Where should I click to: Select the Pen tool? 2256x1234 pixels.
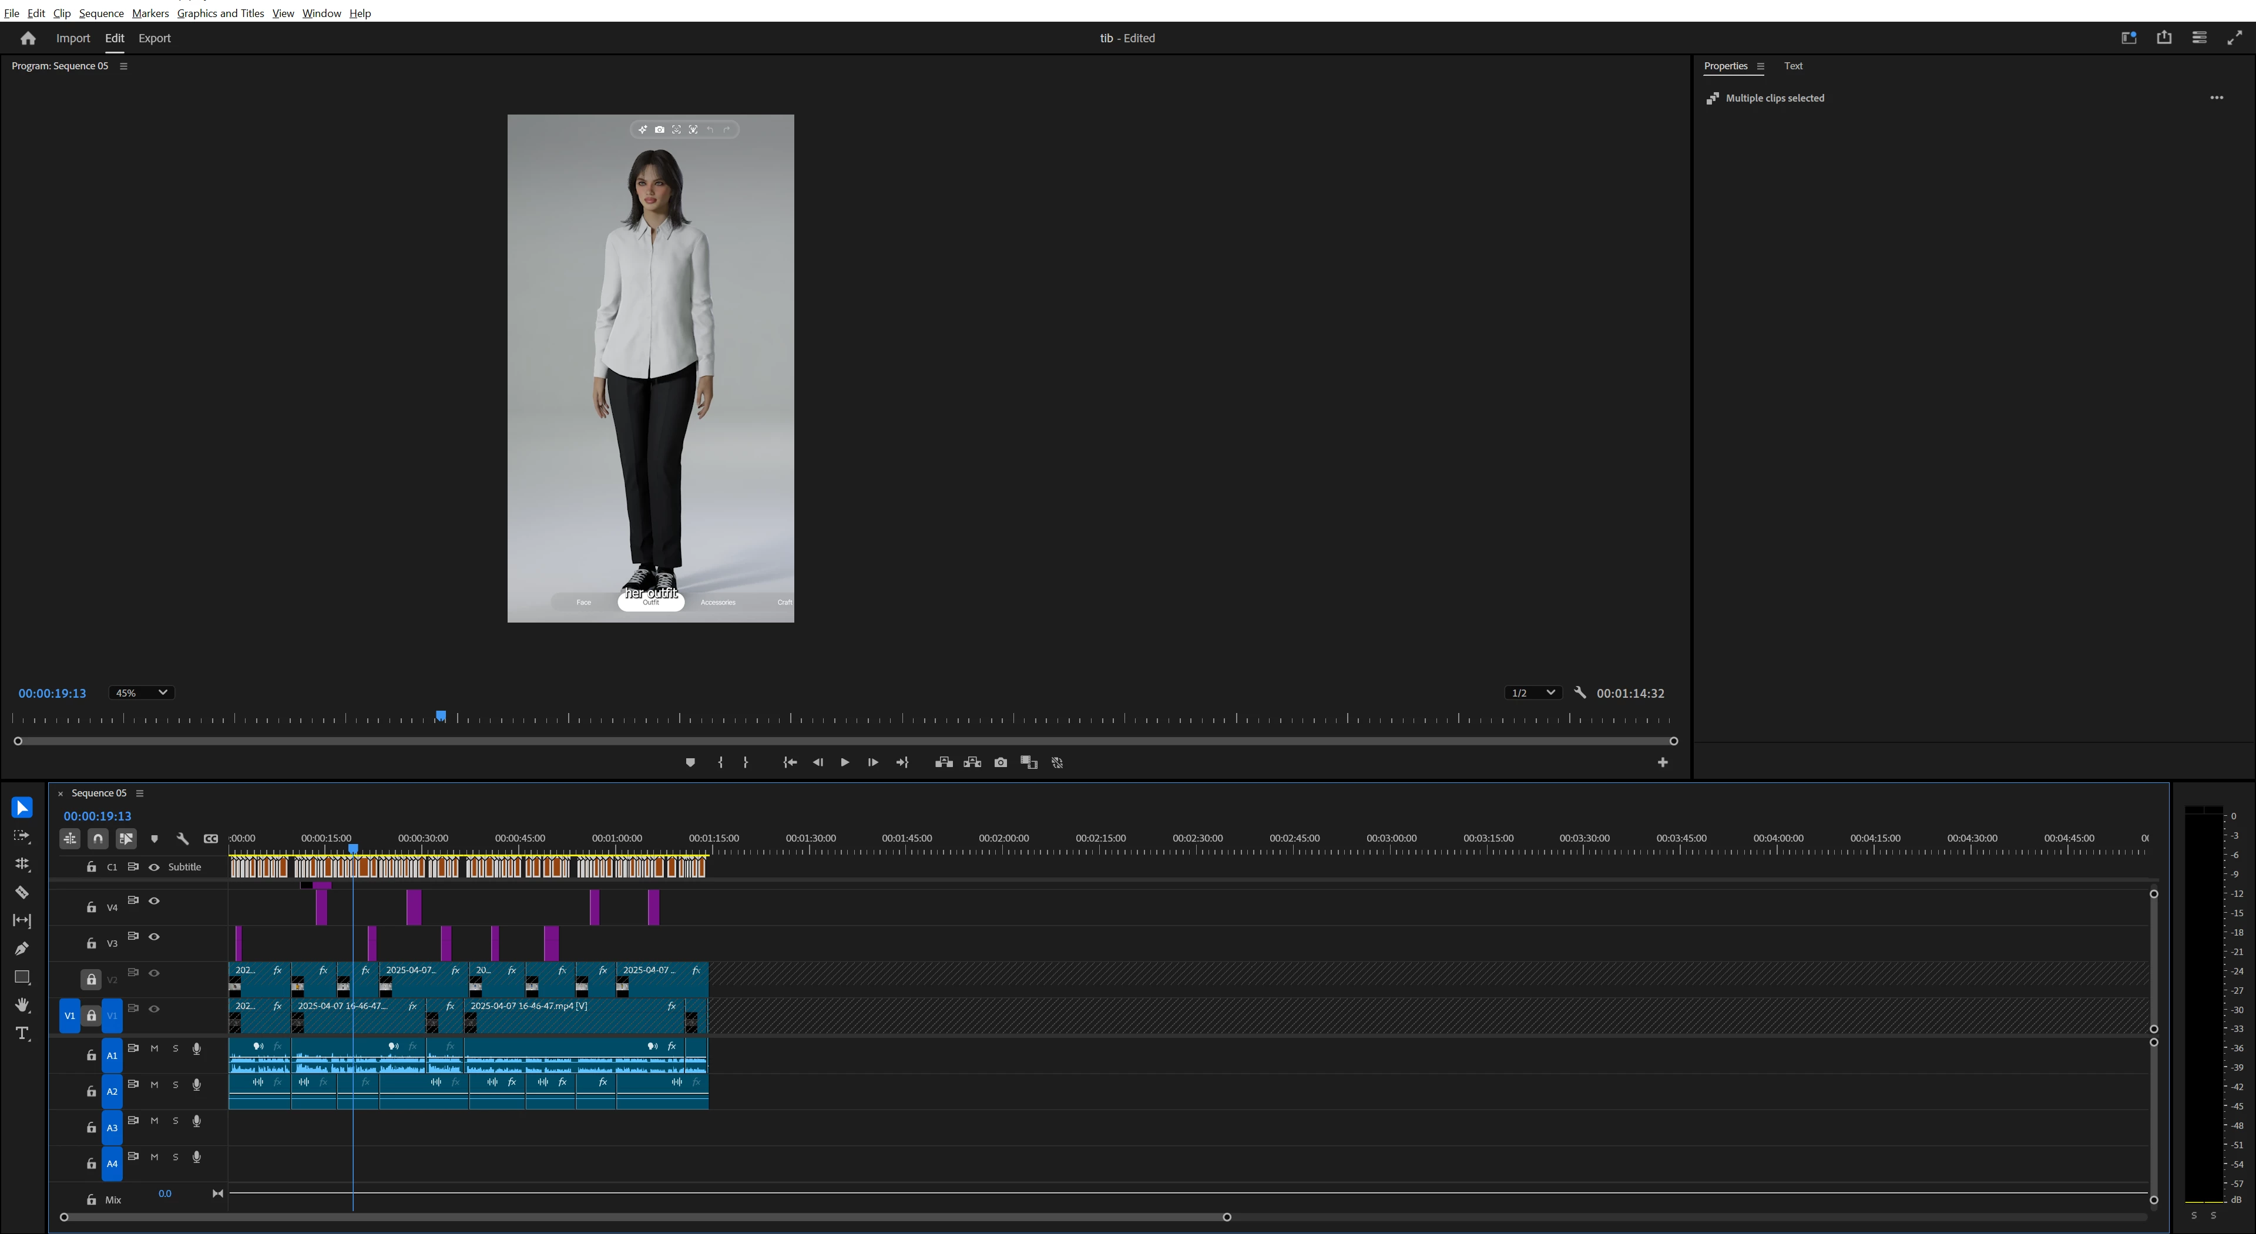pos(22,949)
